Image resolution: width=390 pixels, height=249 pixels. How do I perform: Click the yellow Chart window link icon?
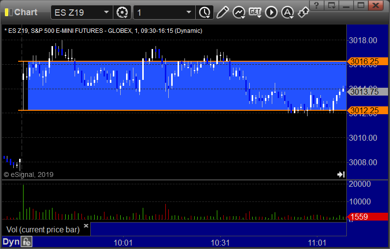(x=9, y=12)
